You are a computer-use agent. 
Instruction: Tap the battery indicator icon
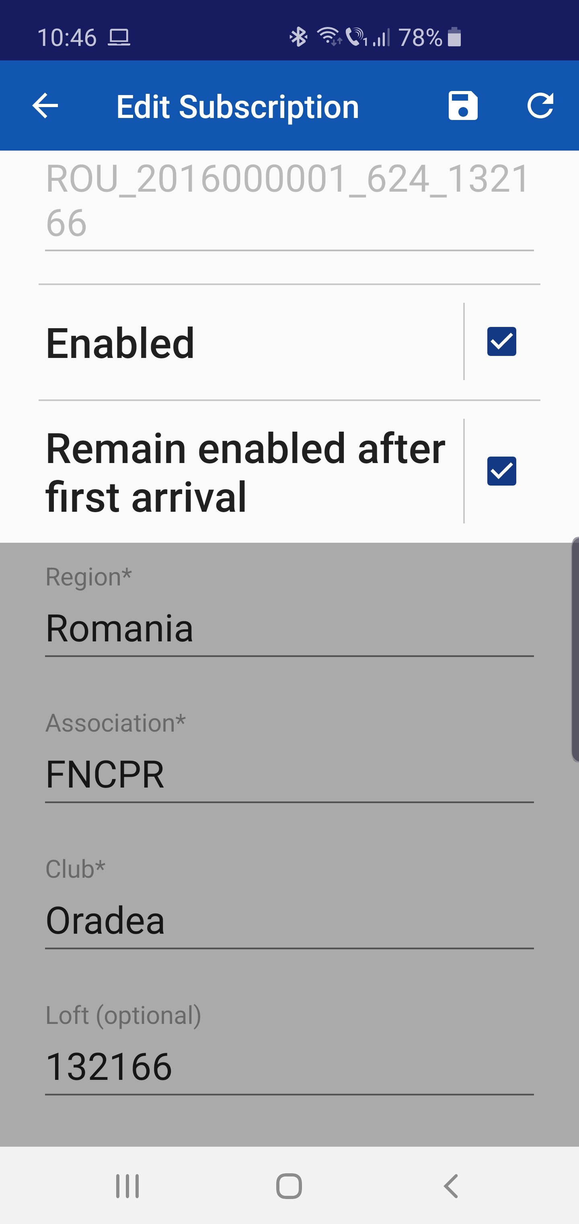tap(454, 37)
